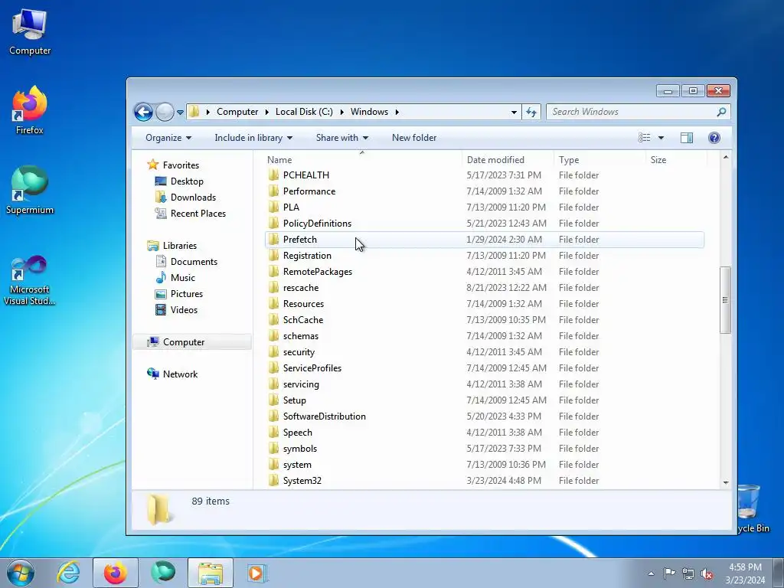
Task: Click the scroll up arrow of file list
Action: pyautogui.click(x=726, y=158)
